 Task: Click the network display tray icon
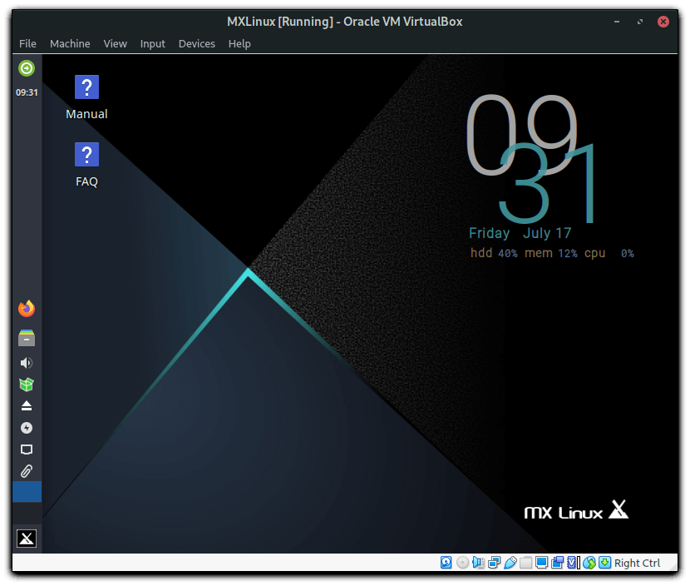point(27,449)
